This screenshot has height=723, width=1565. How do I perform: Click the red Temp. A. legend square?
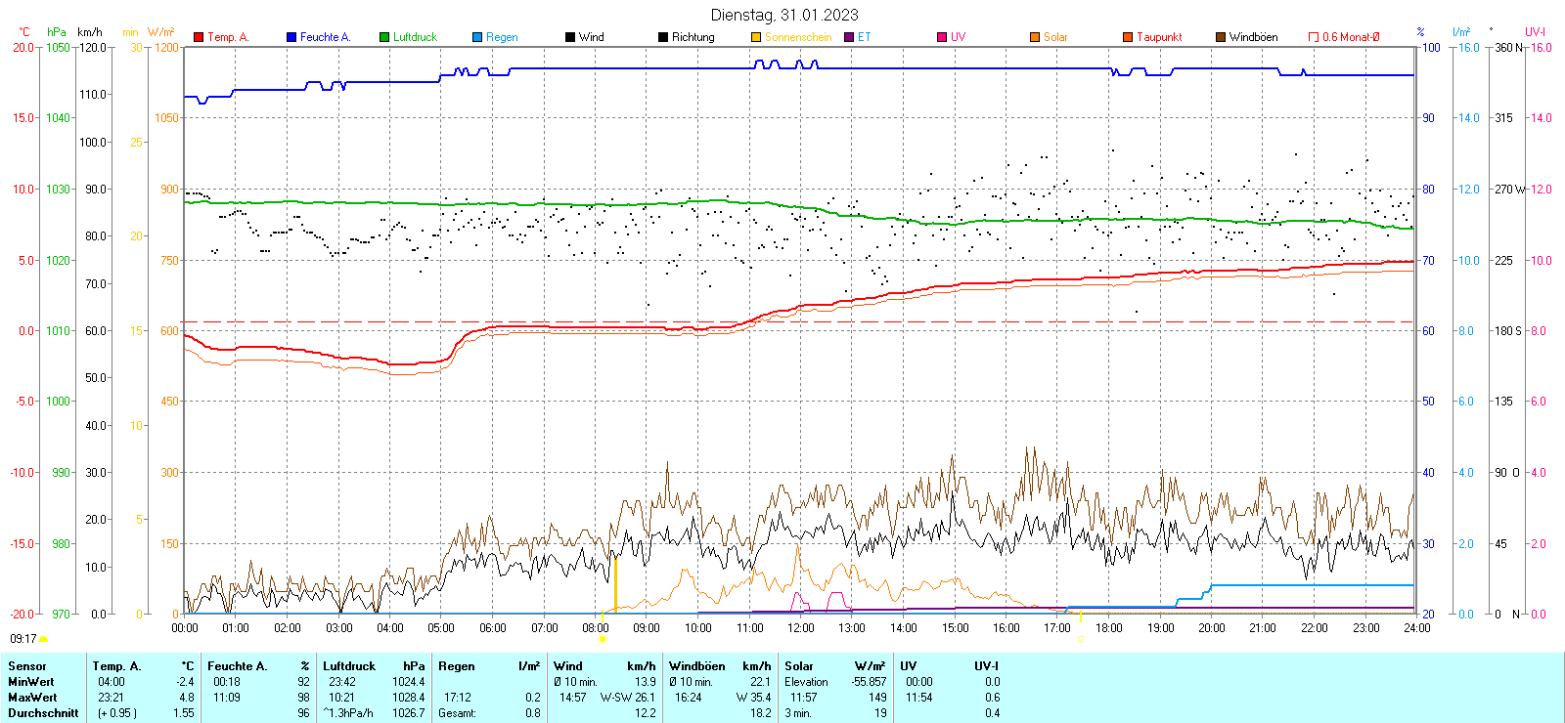pos(199,37)
